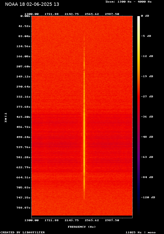
Task: Click the 'Zoom: 1300 Hz - 4000 Hz' label
Action: coord(129,2)
